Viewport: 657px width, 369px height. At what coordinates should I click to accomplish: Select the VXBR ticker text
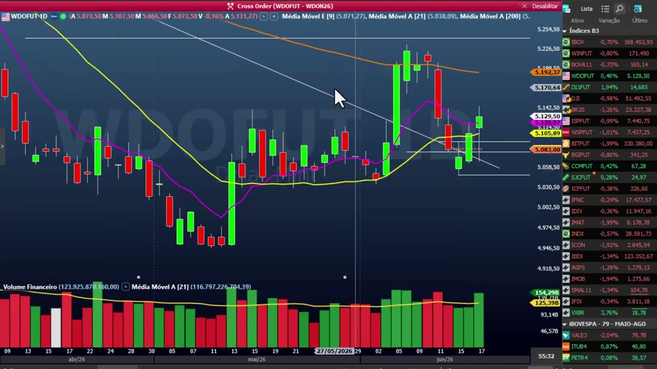pyautogui.click(x=578, y=313)
